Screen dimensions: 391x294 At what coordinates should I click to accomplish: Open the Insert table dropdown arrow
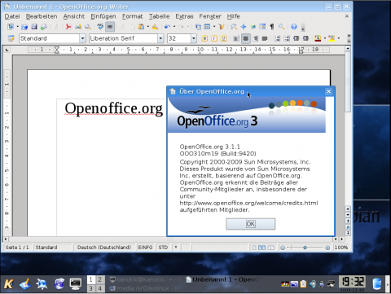(x=214, y=27)
